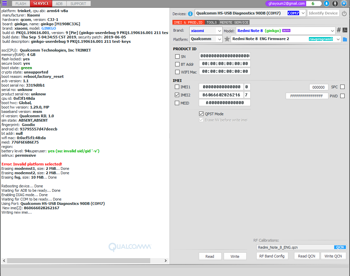
Task: Click the PWD field FFFFFFFFFFFFFFFF
Action: [x=307, y=96]
